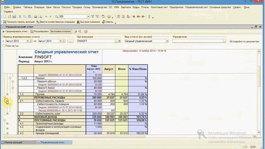
Task: Click the M+ memory add button
Action: pyautogui.click(x=139, y=17)
